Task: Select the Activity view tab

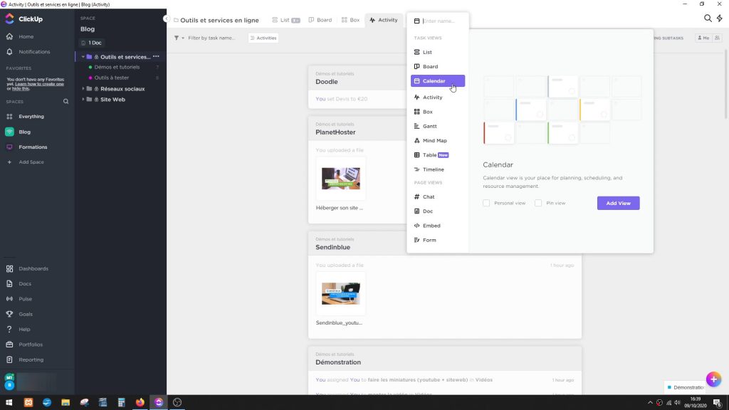Action: pos(384,20)
